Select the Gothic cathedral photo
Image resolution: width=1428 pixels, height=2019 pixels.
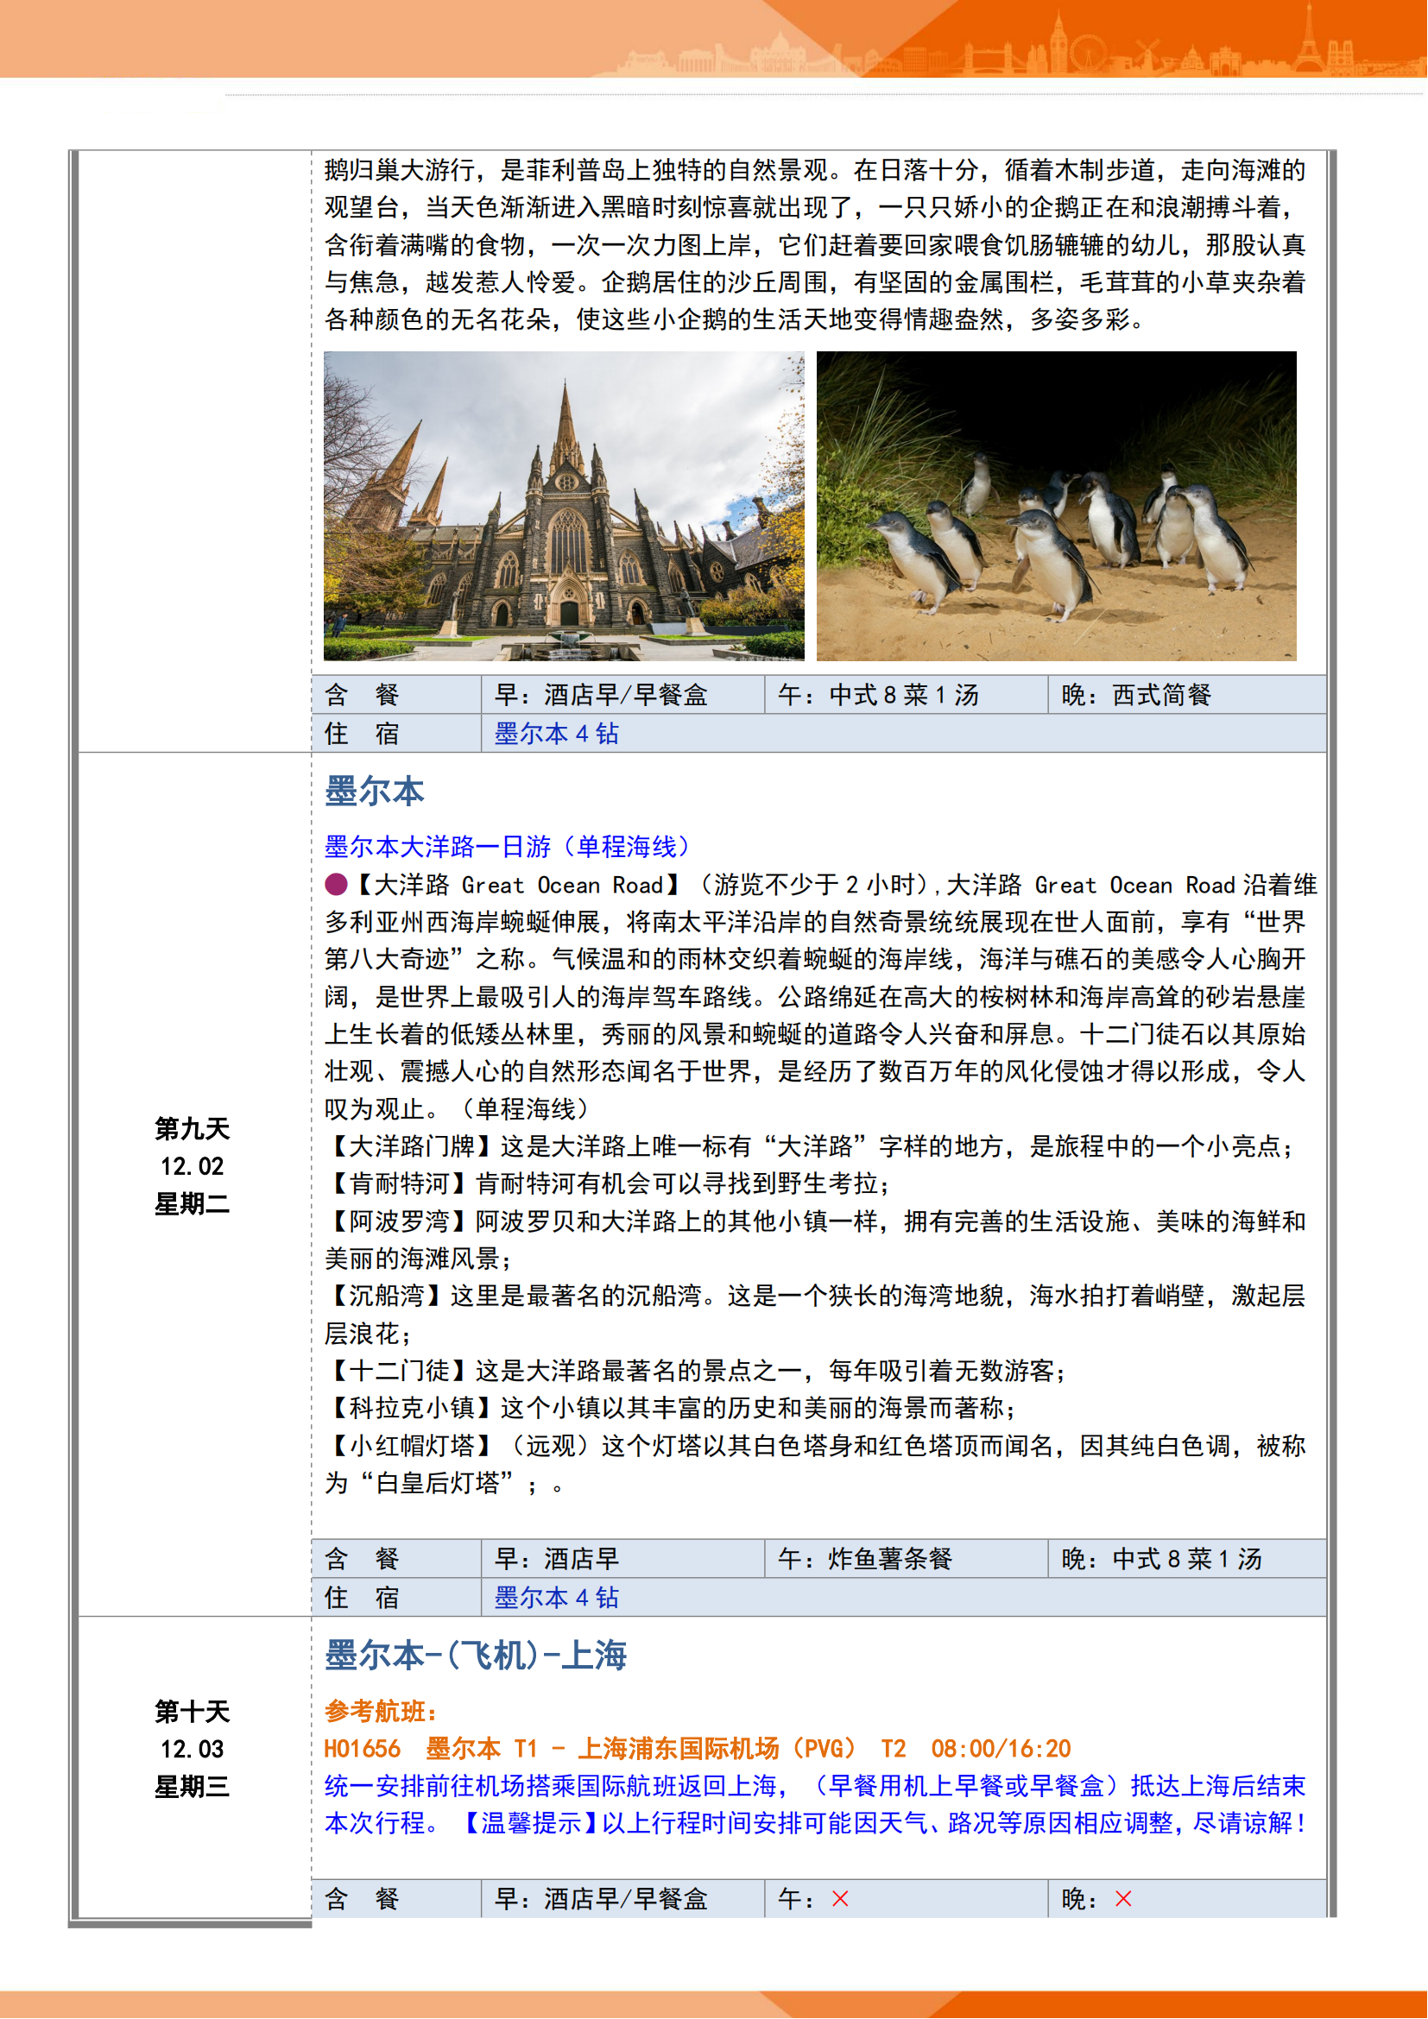coord(564,506)
